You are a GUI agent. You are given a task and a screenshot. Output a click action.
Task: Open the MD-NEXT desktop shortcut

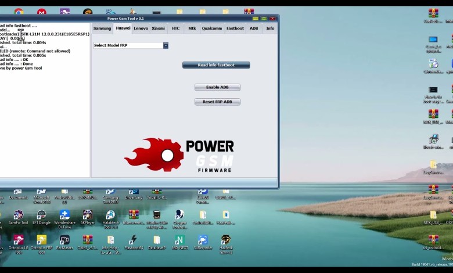(x=179, y=240)
